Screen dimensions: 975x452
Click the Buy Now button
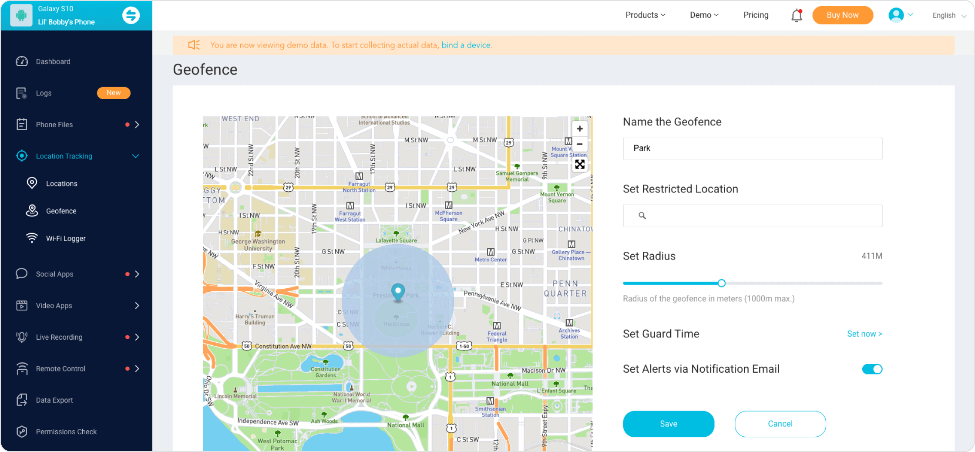843,15
